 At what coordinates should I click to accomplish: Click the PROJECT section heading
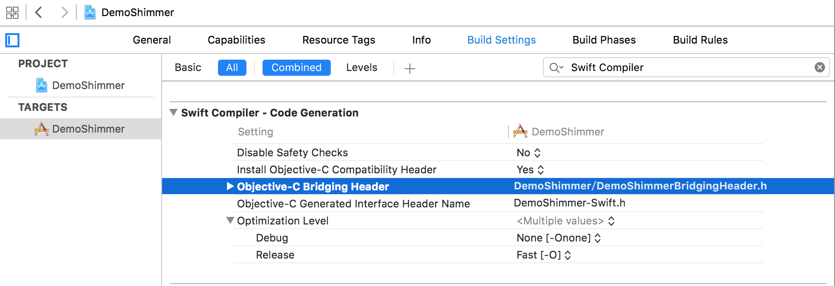[x=43, y=63]
